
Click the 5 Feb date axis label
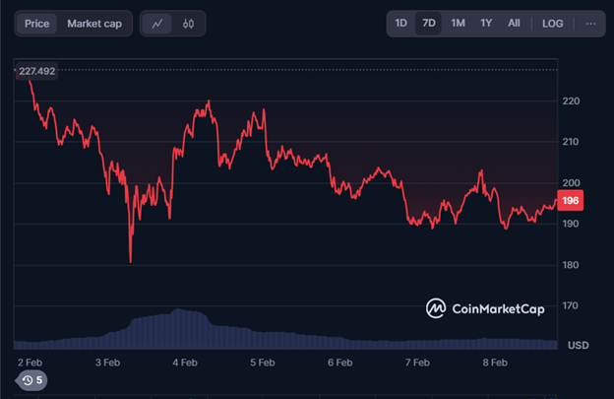coord(262,363)
